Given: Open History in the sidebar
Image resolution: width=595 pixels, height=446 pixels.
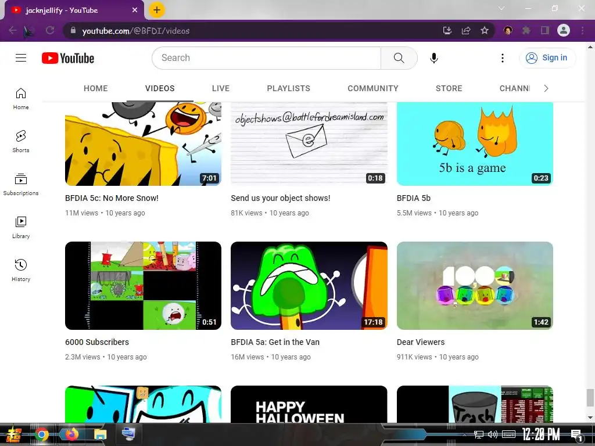Looking at the screenshot, I should click(x=21, y=270).
